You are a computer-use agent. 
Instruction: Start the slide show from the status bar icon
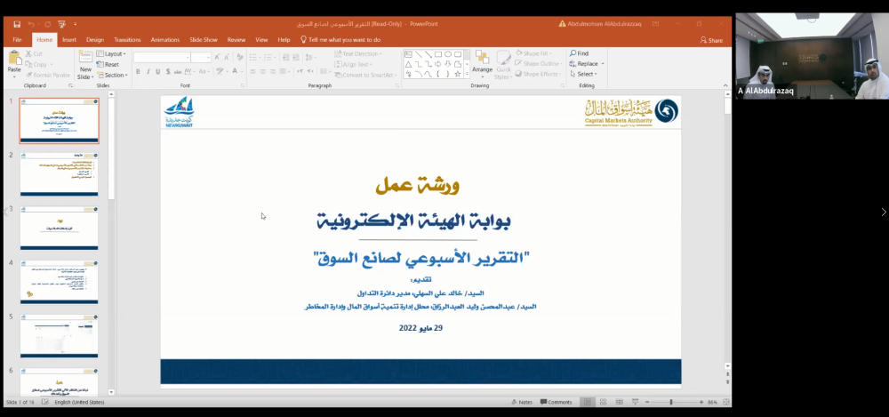pyautogui.click(x=635, y=402)
